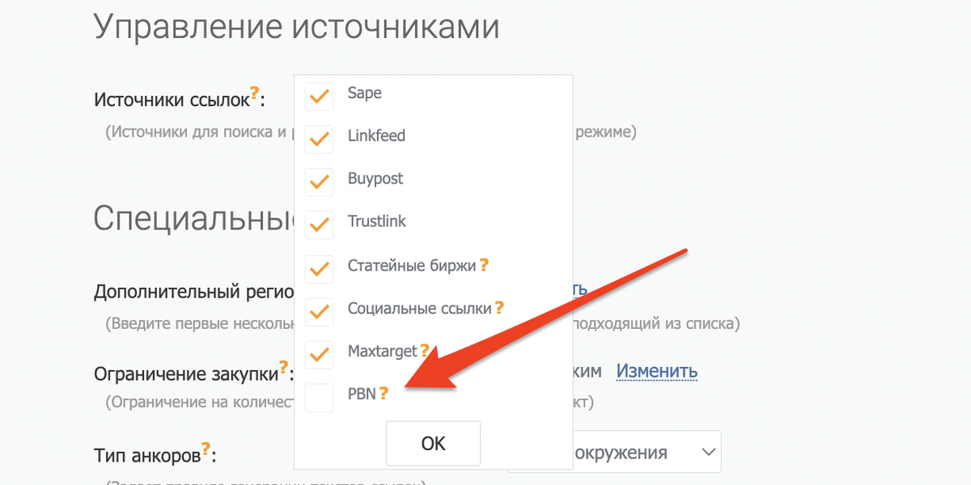Open the help tooltip next to PBN
Image resolution: width=971 pixels, height=485 pixels.
click(383, 394)
